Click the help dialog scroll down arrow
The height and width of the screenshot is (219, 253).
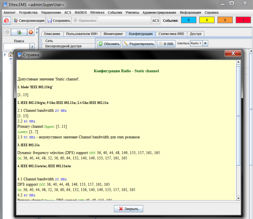(238, 198)
